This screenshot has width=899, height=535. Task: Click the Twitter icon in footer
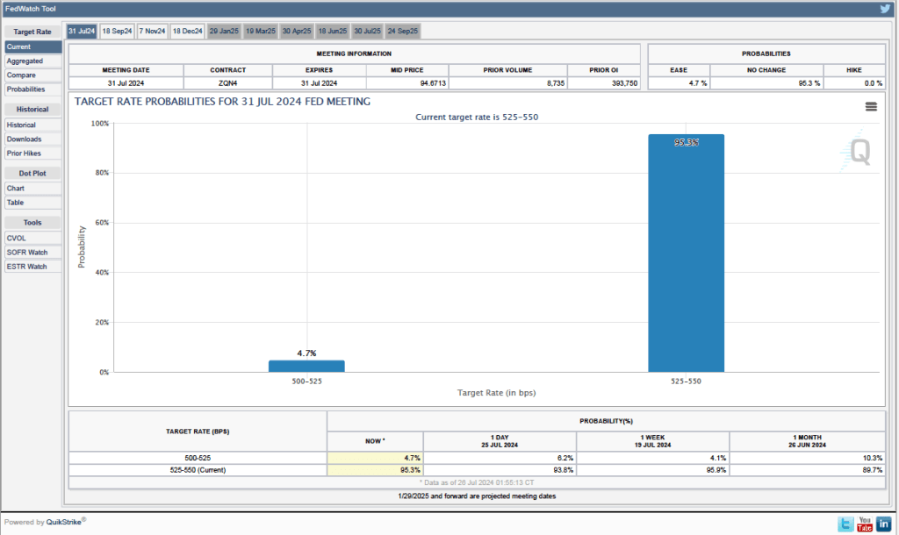pos(845,524)
